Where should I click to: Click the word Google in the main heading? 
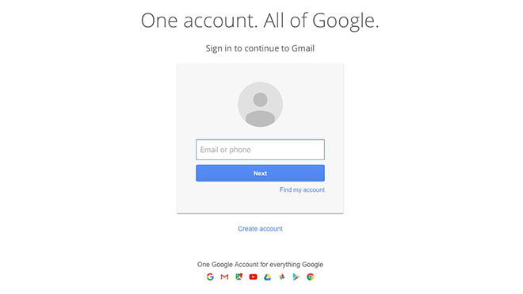[345, 21]
